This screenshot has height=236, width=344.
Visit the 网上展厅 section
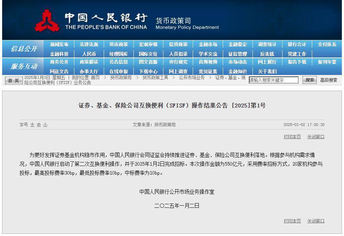267,62
